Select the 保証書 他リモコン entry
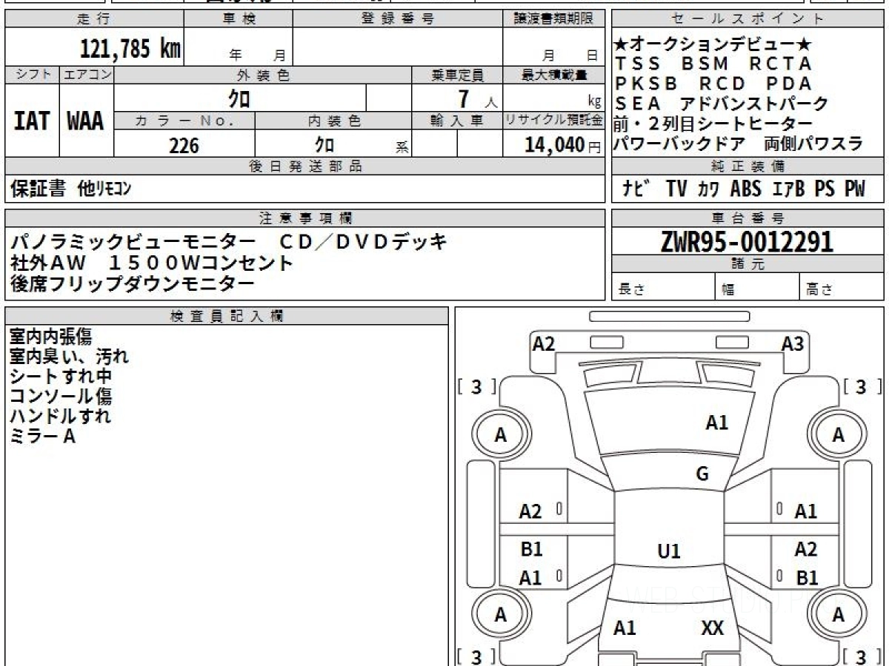Viewport: 889px width, 666px height. 70,189
